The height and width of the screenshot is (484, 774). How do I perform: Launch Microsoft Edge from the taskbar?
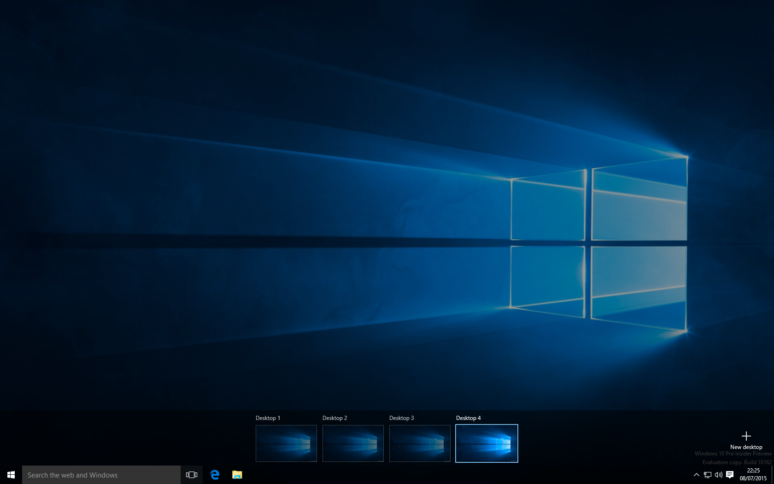(215, 475)
